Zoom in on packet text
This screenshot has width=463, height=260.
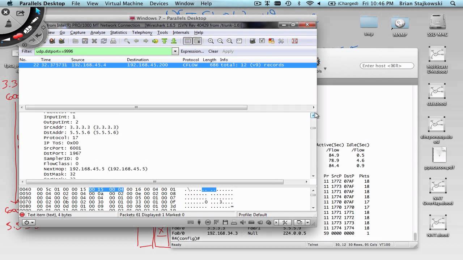211,41
